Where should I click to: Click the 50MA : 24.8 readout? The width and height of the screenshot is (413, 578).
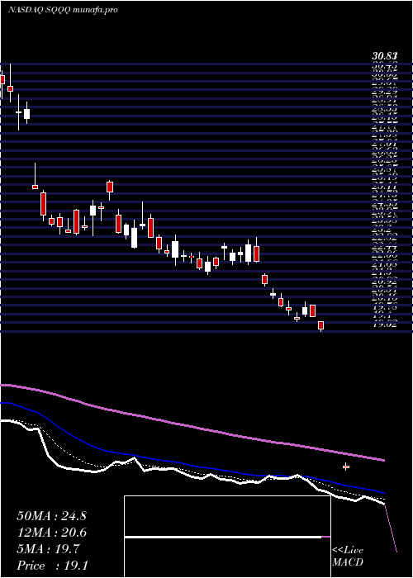pos(51,516)
